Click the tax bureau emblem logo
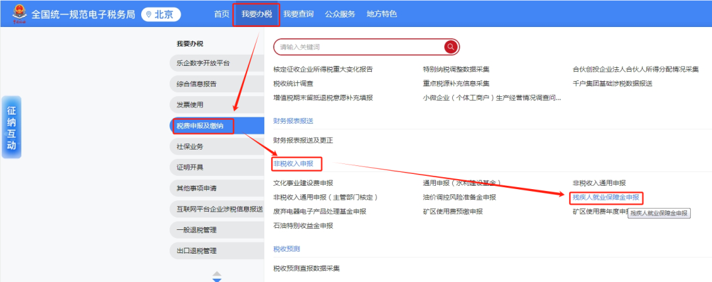Image resolution: width=712 pixels, height=282 pixels. coord(15,13)
